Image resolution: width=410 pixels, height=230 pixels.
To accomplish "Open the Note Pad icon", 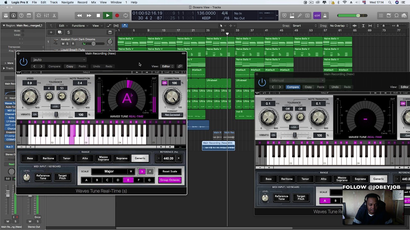I will pyautogui.click(x=389, y=15).
